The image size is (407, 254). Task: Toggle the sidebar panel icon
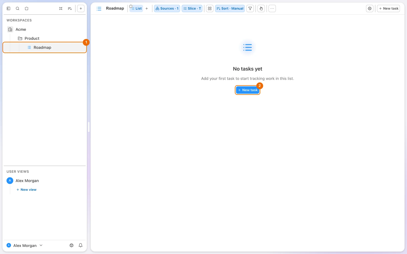coord(8,8)
